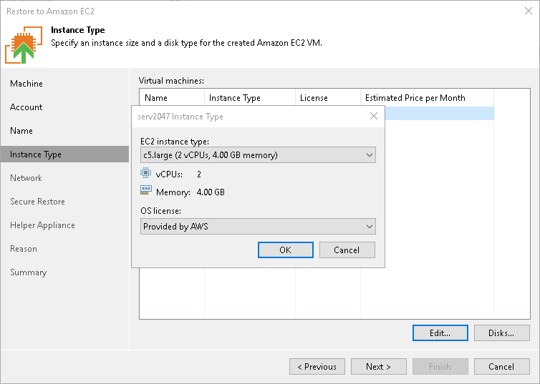Click the Finish button
This screenshot has width=540, height=384.
click(440, 366)
